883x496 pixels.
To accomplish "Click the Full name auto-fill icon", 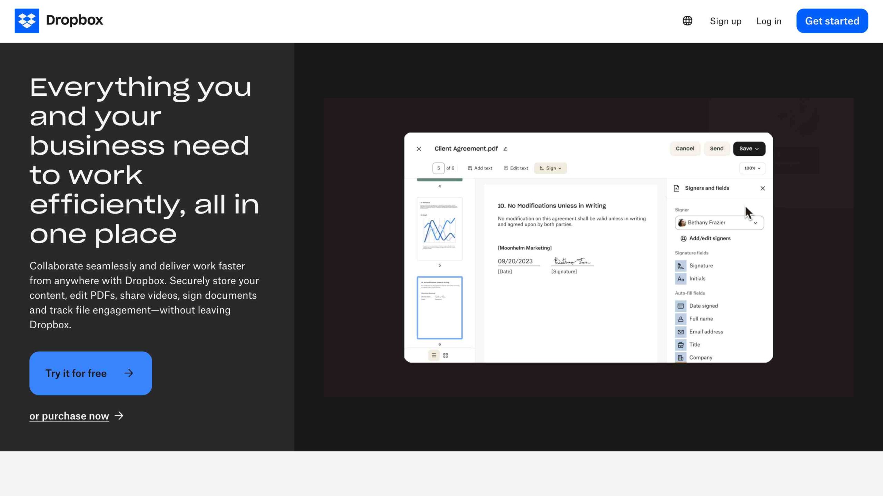I will pos(681,319).
